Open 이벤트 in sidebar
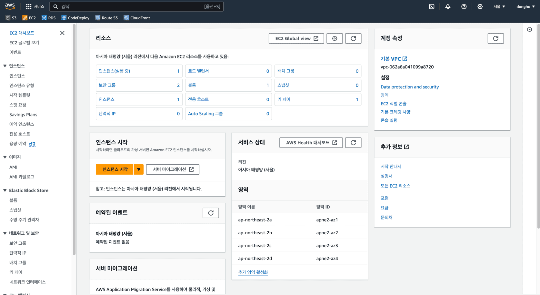 coord(15,52)
